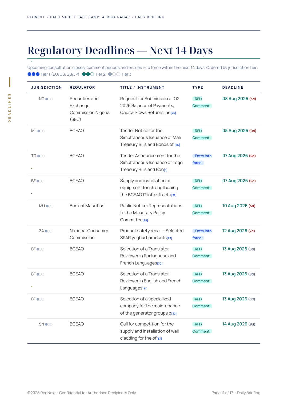Click the deadline 14 Aug 2026 (9d)
The width and height of the screenshot is (288, 408).
point(239,324)
